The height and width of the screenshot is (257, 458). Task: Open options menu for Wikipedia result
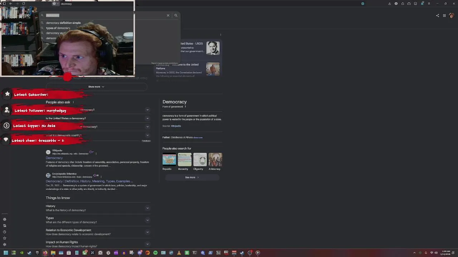pyautogui.click(x=96, y=153)
